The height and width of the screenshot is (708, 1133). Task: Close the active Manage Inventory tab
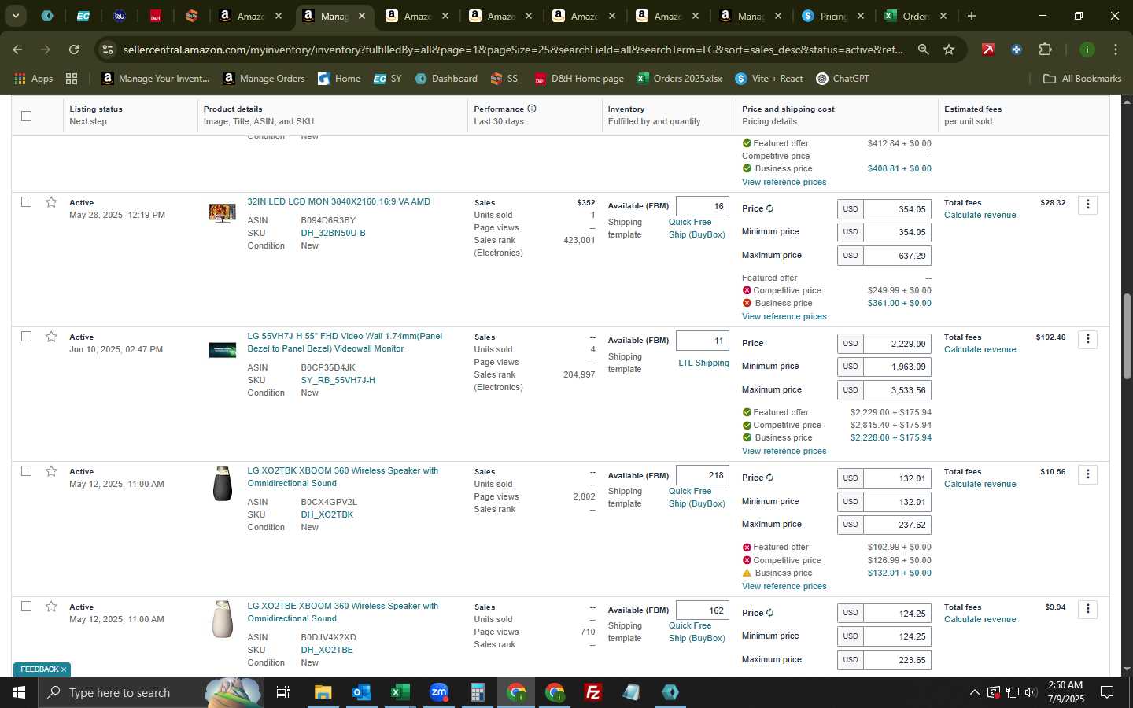(x=361, y=16)
